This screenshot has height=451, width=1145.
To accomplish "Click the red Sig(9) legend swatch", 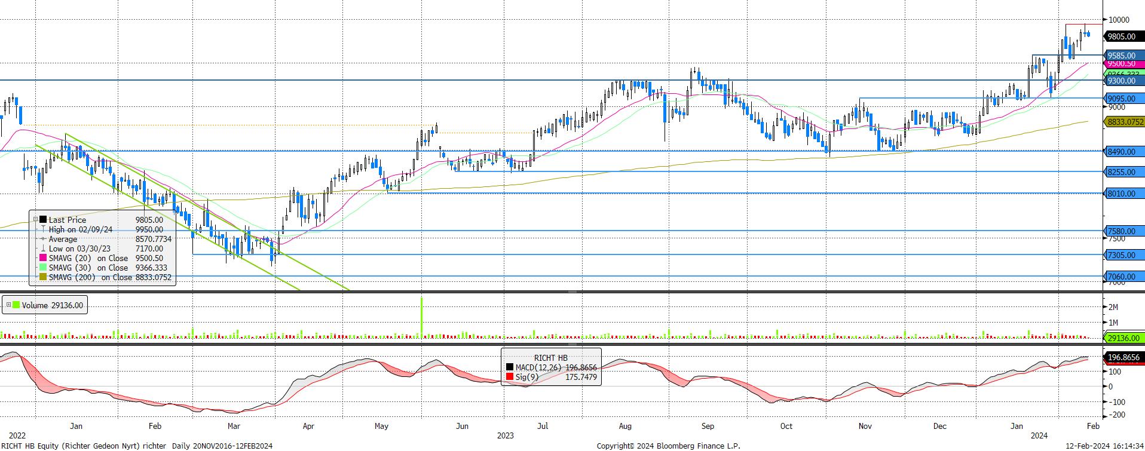I will point(509,377).
